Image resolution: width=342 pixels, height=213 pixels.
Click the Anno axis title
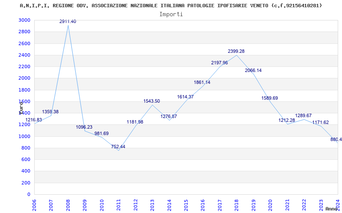333,209
